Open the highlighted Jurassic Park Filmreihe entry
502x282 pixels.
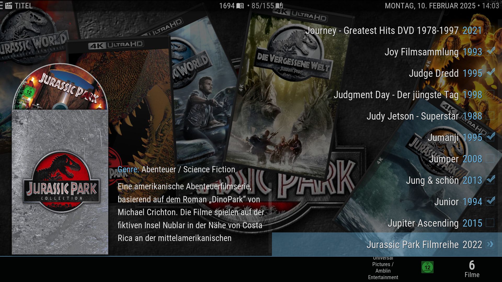387,244
